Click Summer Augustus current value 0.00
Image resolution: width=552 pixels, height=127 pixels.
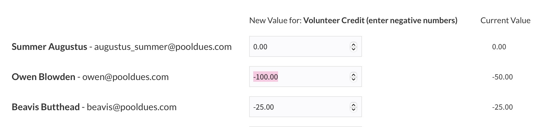click(499, 47)
